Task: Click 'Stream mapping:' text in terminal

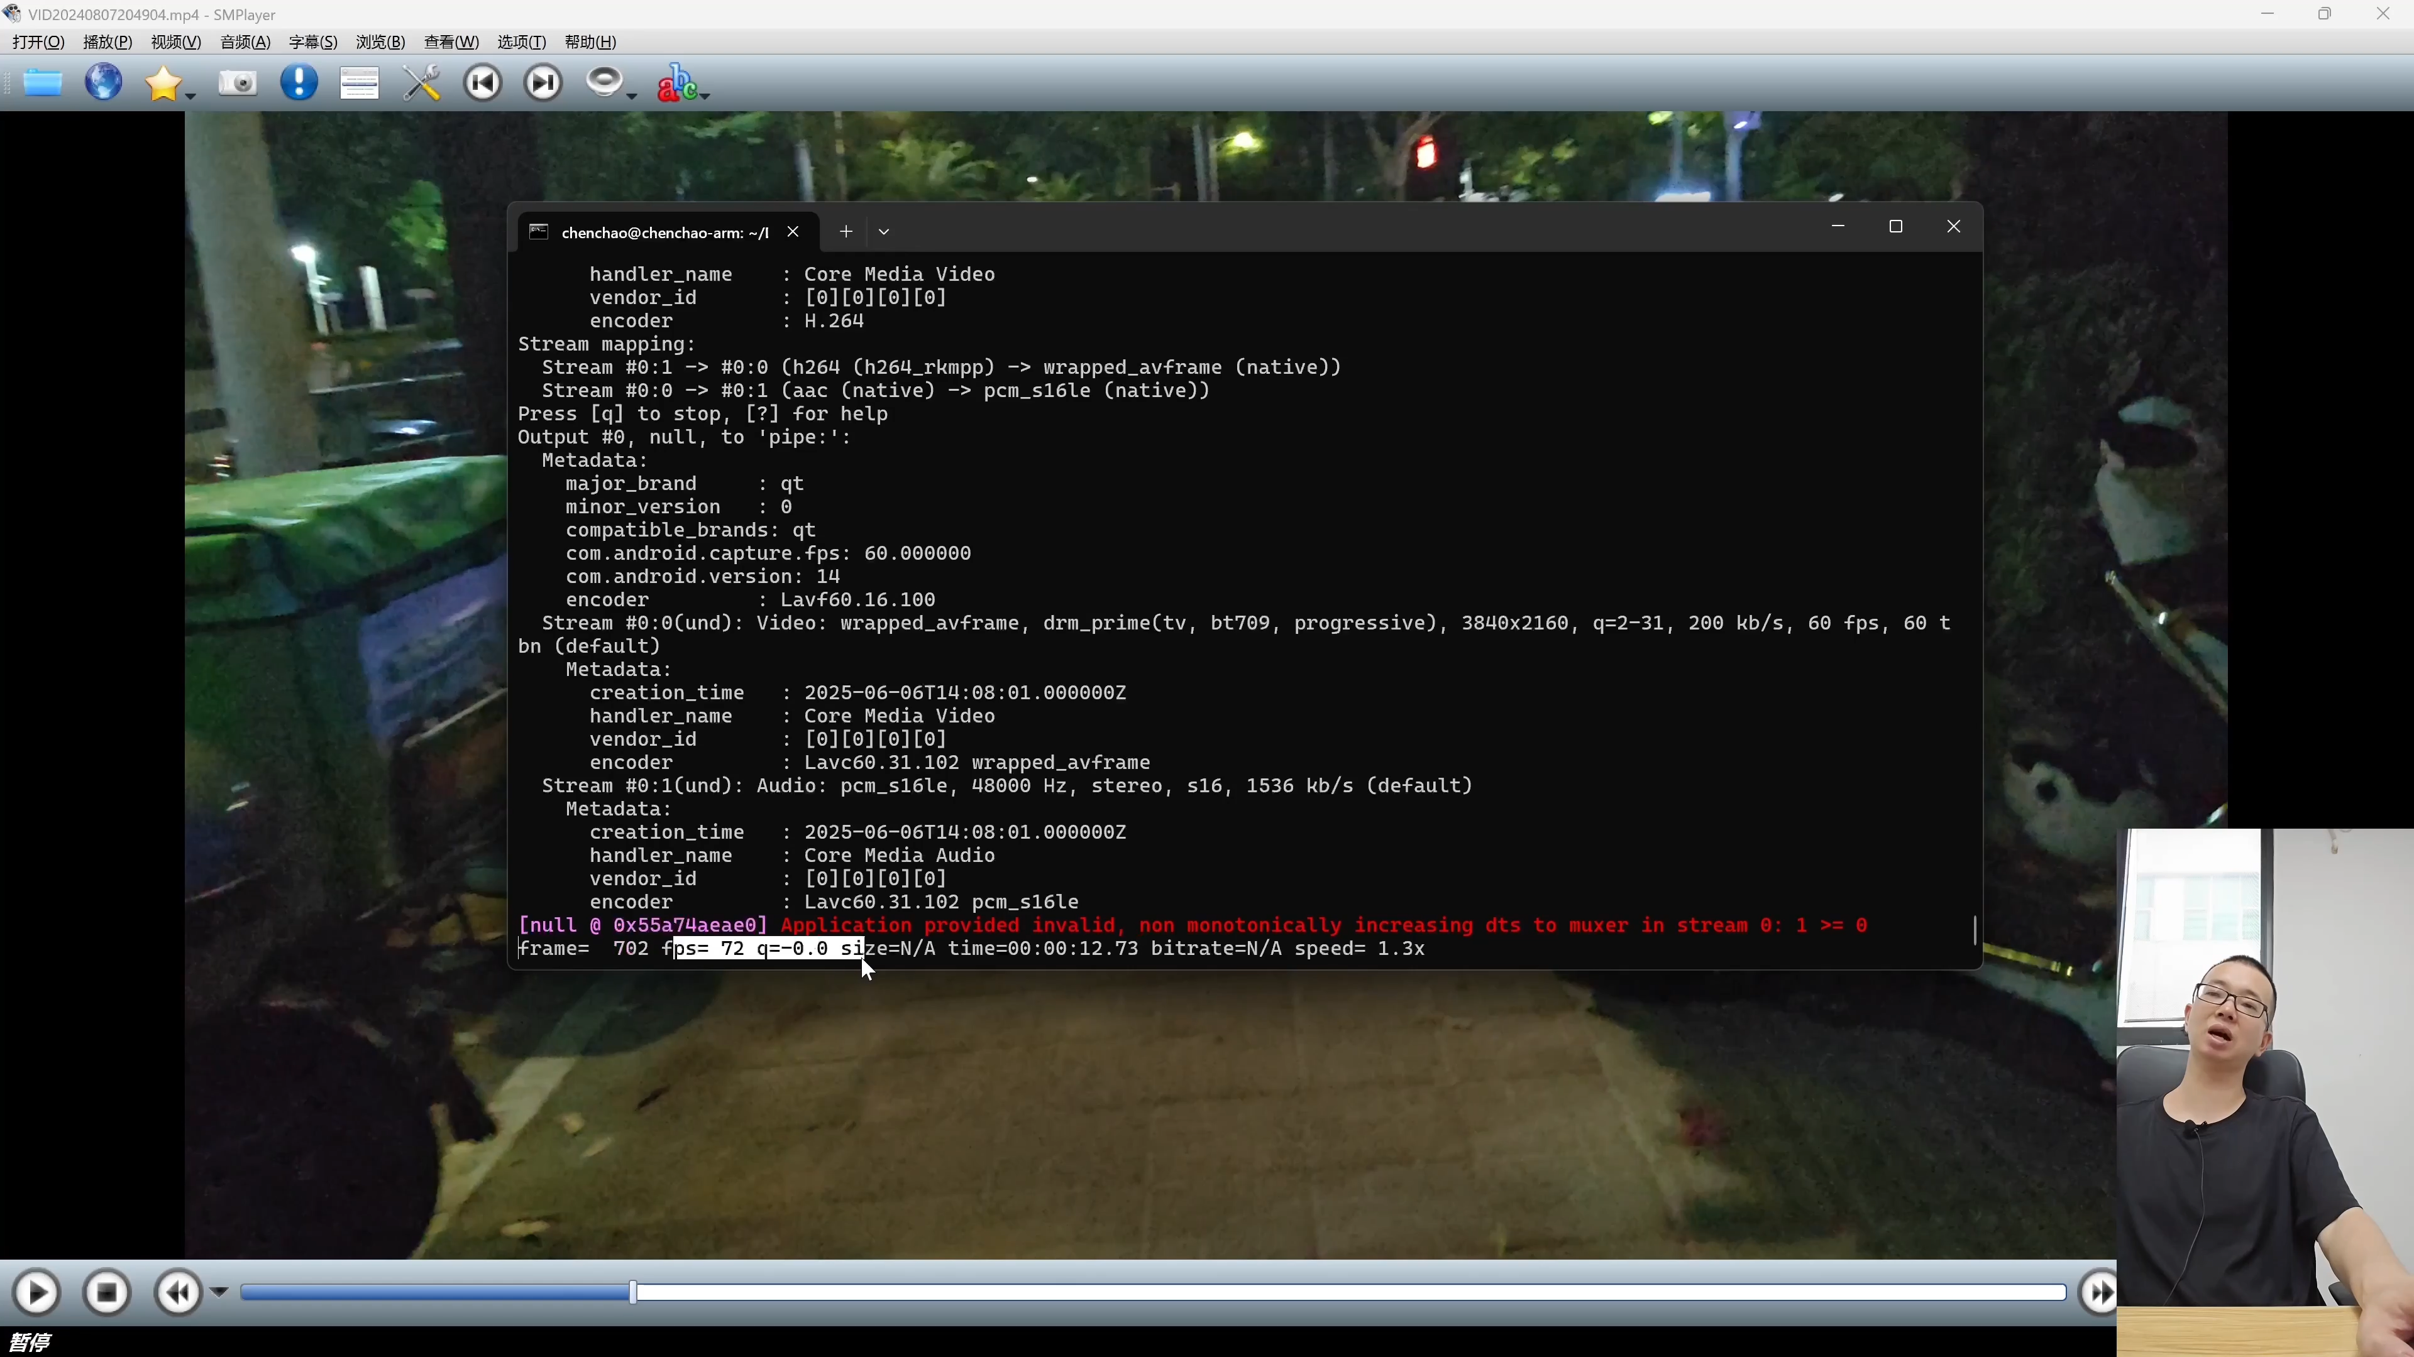Action: pos(606,344)
